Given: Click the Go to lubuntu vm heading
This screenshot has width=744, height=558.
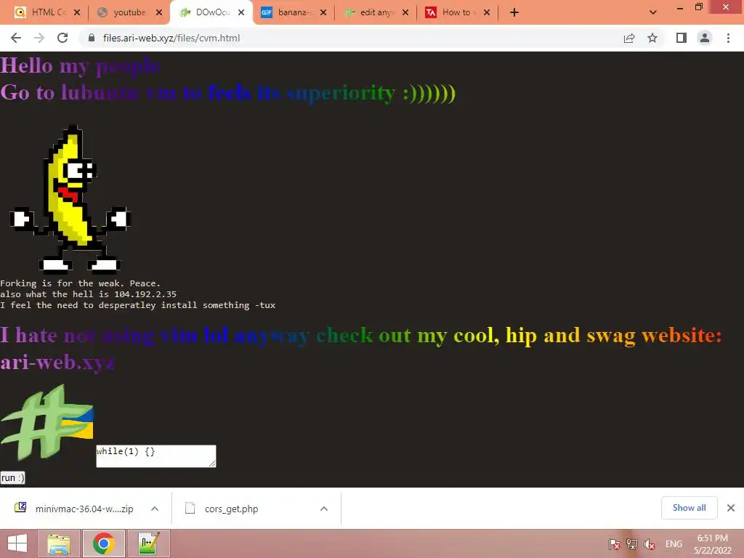Looking at the screenshot, I should [227, 93].
